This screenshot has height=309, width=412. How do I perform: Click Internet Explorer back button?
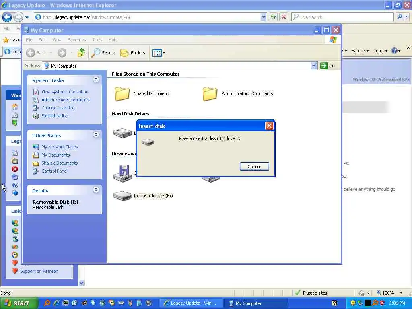point(7,17)
